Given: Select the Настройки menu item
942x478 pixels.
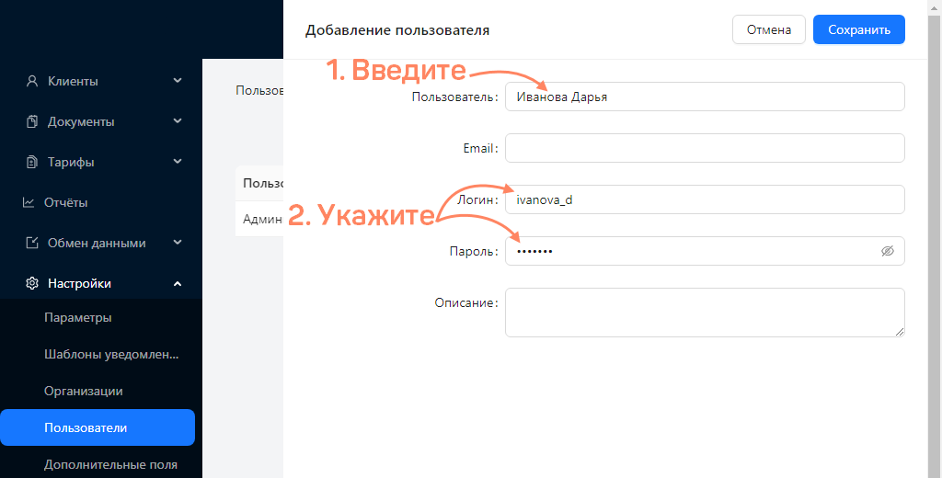Looking at the screenshot, I should pyautogui.click(x=101, y=283).
